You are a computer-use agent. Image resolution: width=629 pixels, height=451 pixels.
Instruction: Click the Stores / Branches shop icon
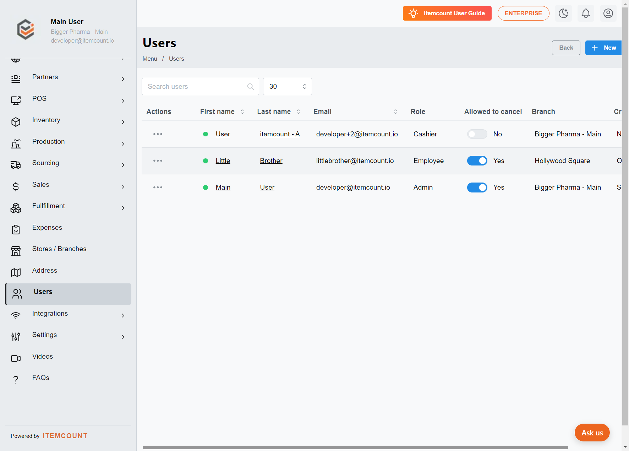(16, 251)
